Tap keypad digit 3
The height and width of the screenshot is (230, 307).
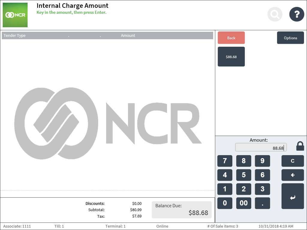coord(262,189)
